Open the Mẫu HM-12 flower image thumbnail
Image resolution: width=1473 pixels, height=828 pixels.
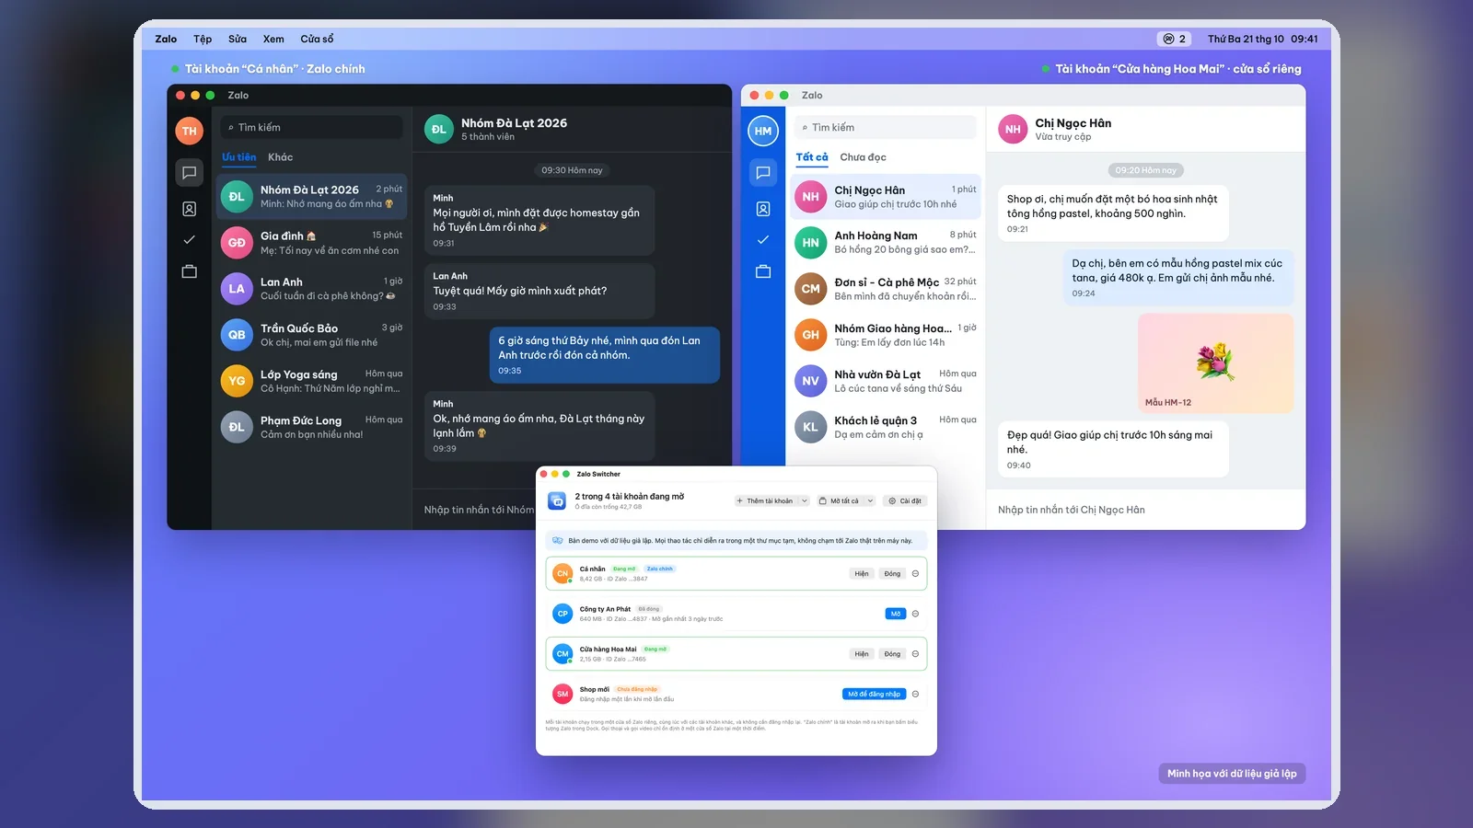1215,362
